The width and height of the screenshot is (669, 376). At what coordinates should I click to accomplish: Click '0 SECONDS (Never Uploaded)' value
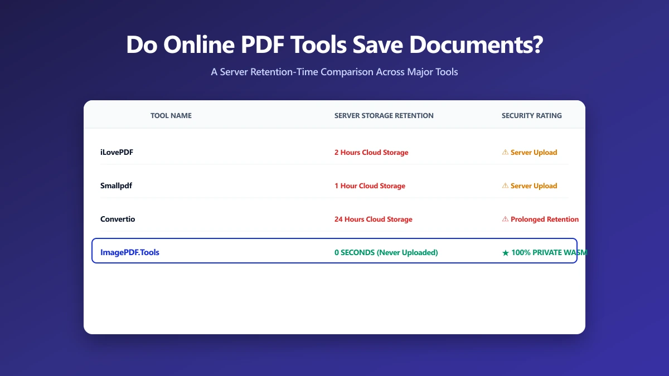pyautogui.click(x=386, y=252)
